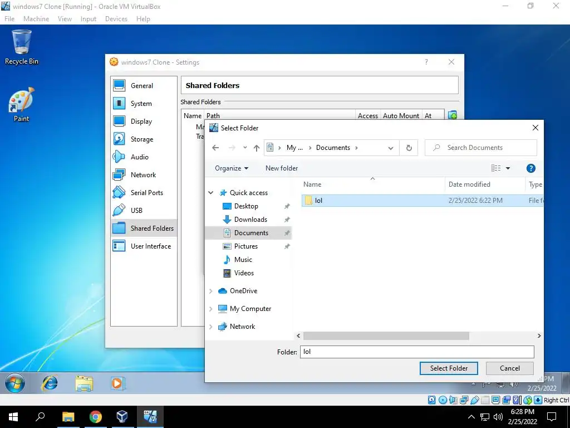Open the User Interface settings category

(x=144, y=246)
